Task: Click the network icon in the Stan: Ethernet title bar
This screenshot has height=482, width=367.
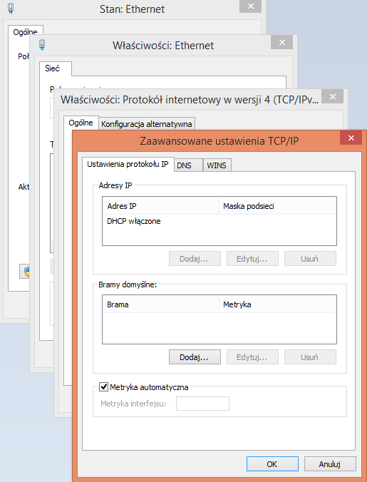Action: [x=11, y=9]
